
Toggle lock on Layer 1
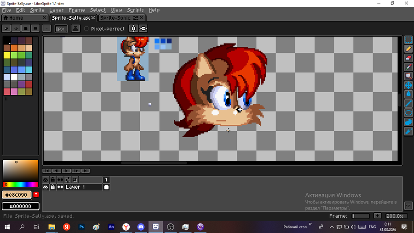(x=53, y=187)
